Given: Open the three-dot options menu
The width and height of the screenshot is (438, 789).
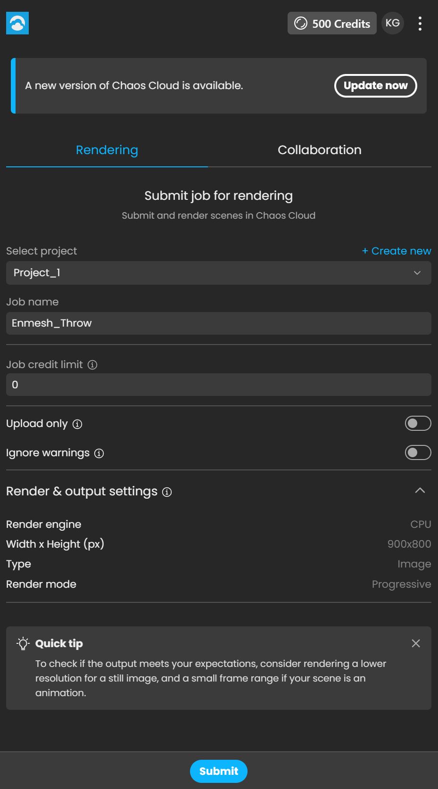Looking at the screenshot, I should point(420,24).
